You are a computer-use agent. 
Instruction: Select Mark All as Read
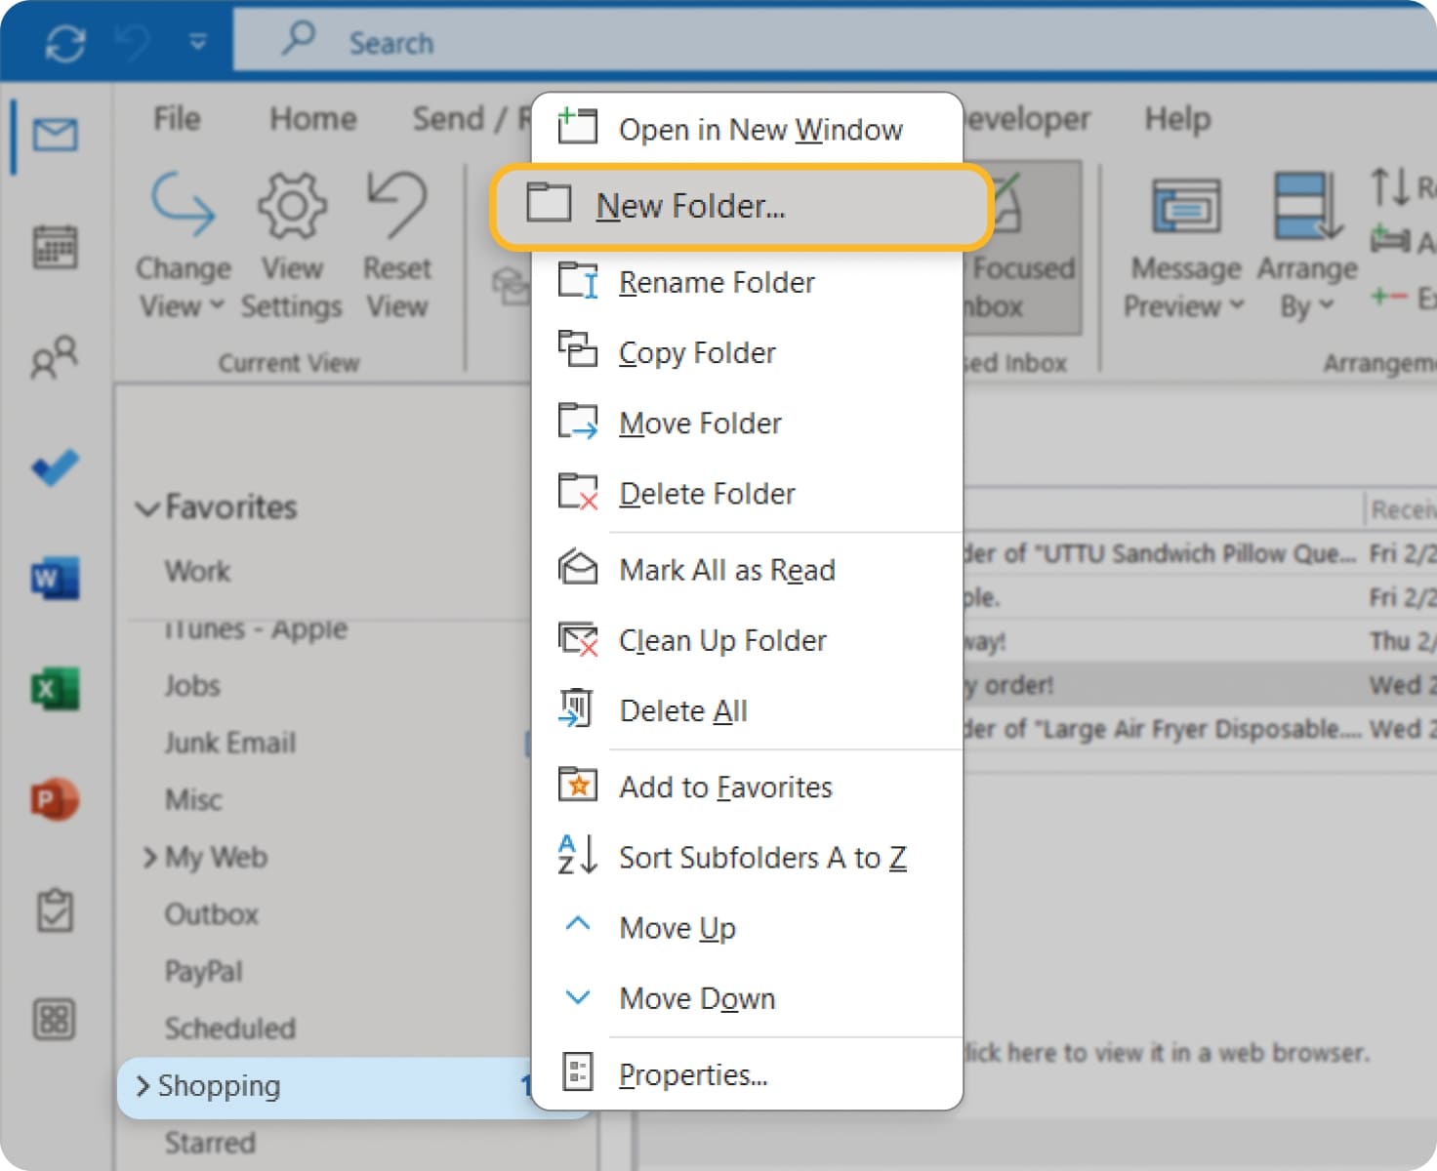(726, 569)
